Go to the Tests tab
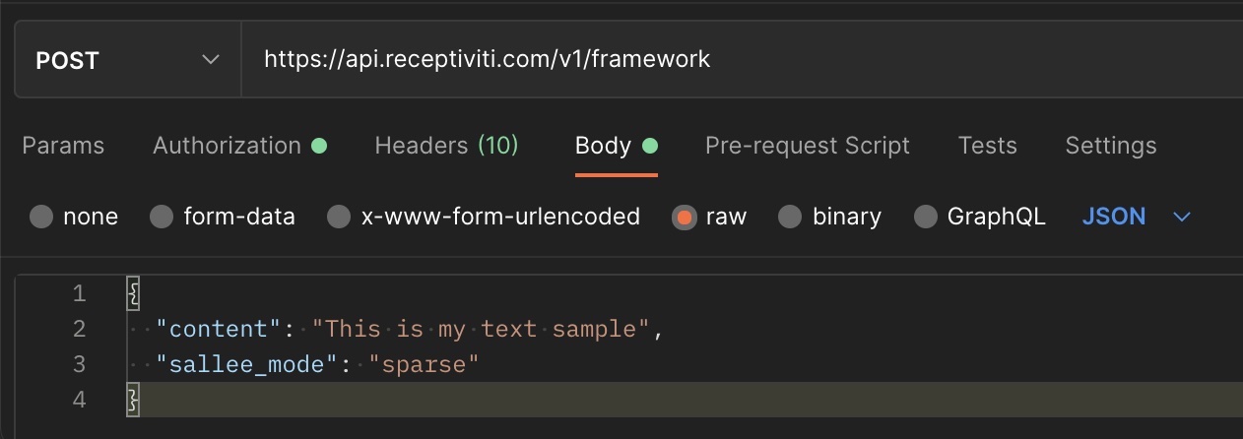This screenshot has height=439, width=1243. (987, 146)
